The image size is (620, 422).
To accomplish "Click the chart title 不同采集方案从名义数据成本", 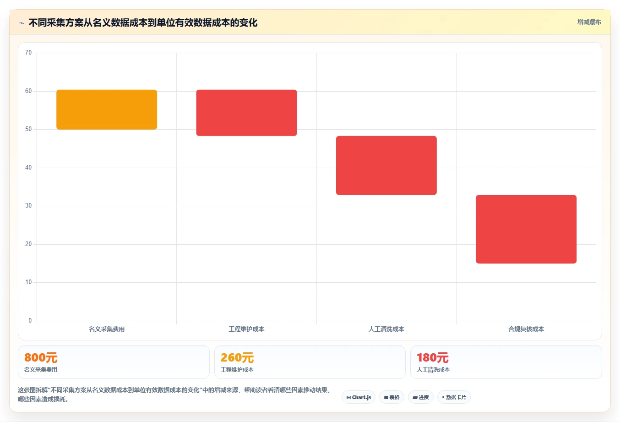I will [x=143, y=22].
